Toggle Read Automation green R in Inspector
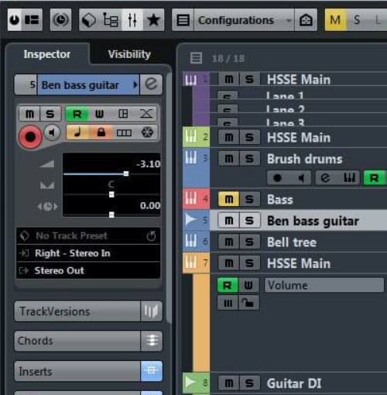 click(x=77, y=114)
